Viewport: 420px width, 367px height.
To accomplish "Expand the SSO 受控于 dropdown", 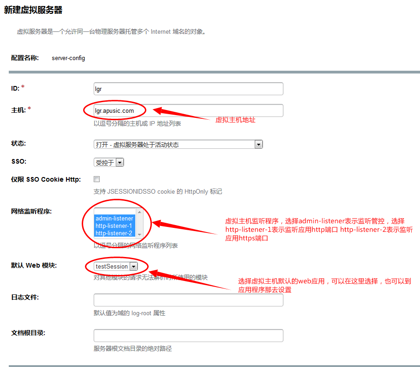I will [108, 163].
